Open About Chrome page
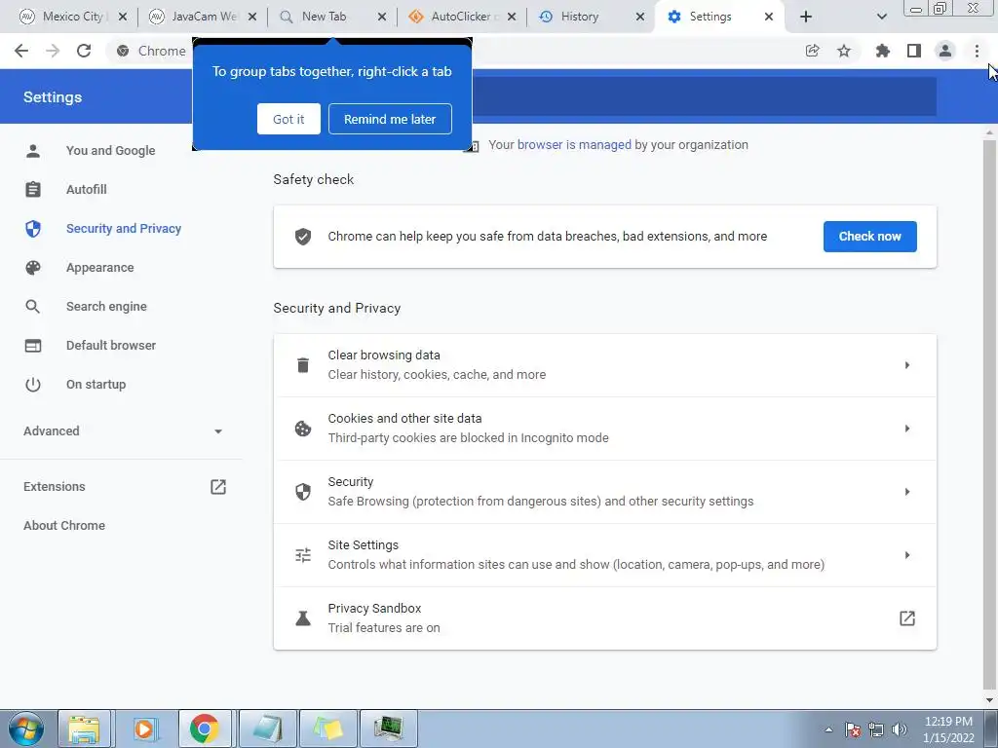This screenshot has height=748, width=998. click(x=64, y=525)
